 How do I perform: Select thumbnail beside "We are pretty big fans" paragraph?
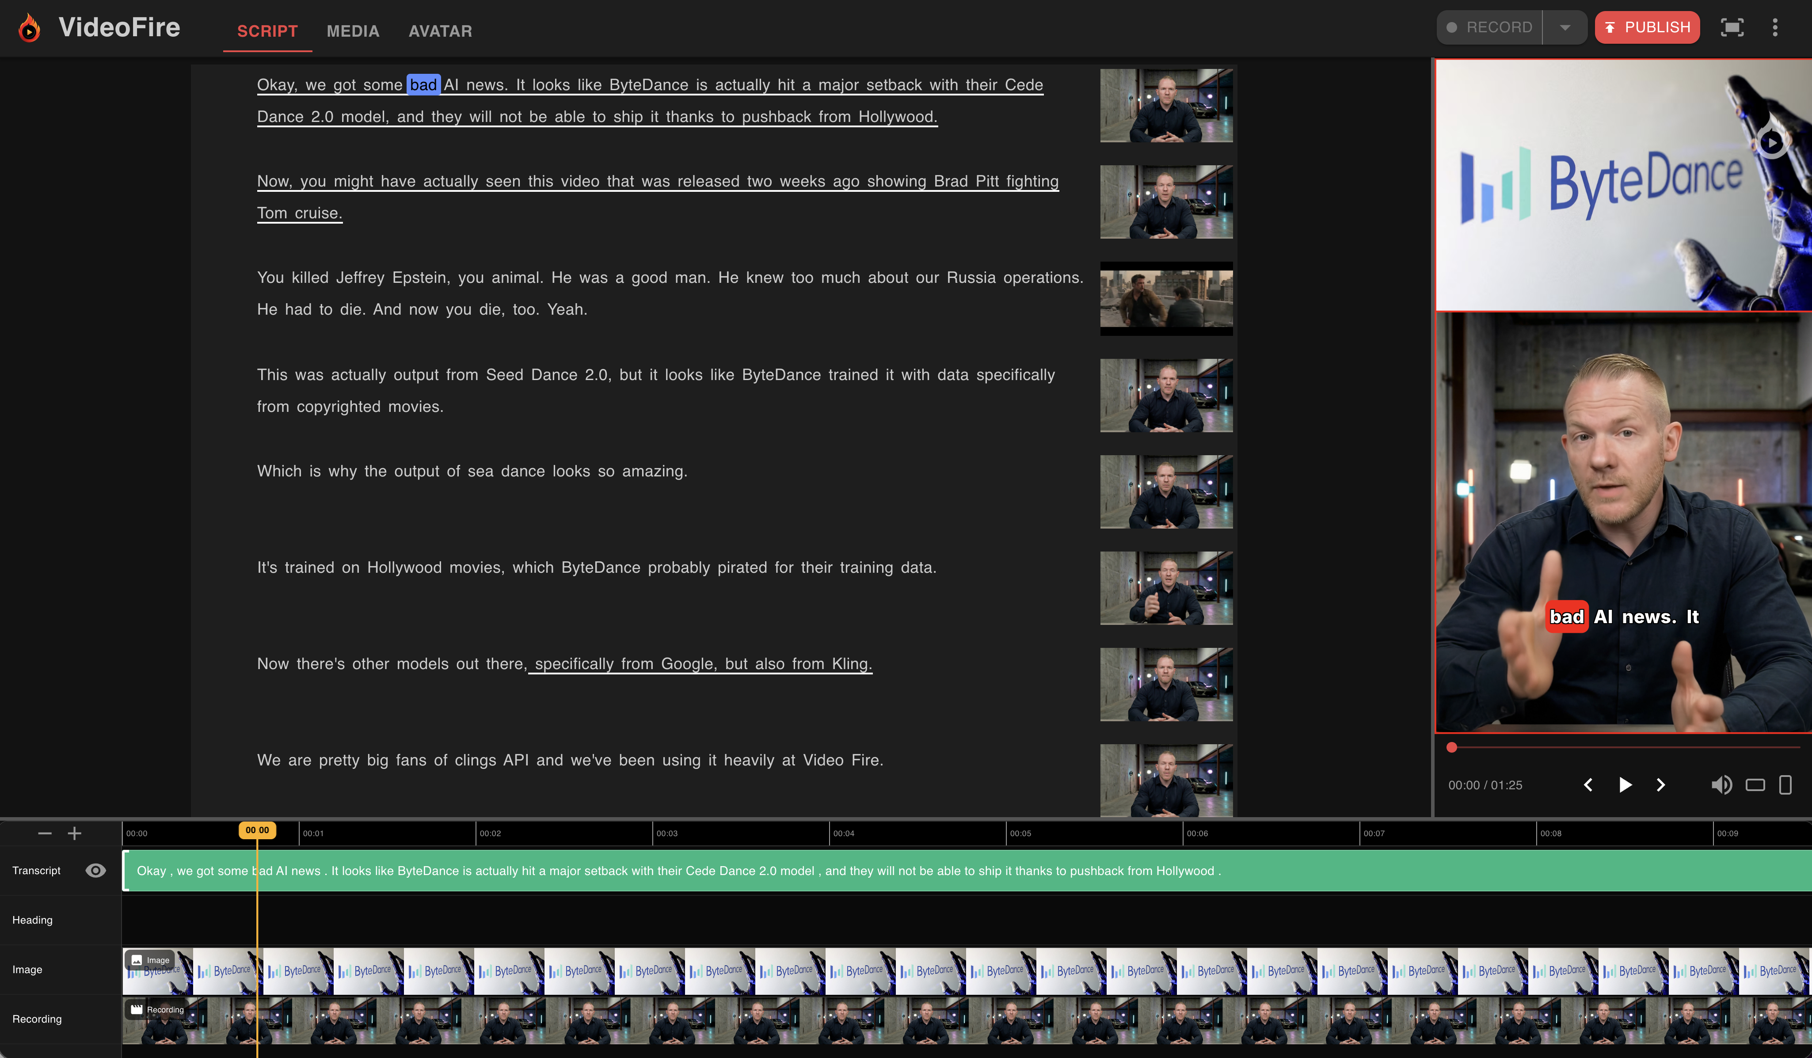click(x=1166, y=780)
